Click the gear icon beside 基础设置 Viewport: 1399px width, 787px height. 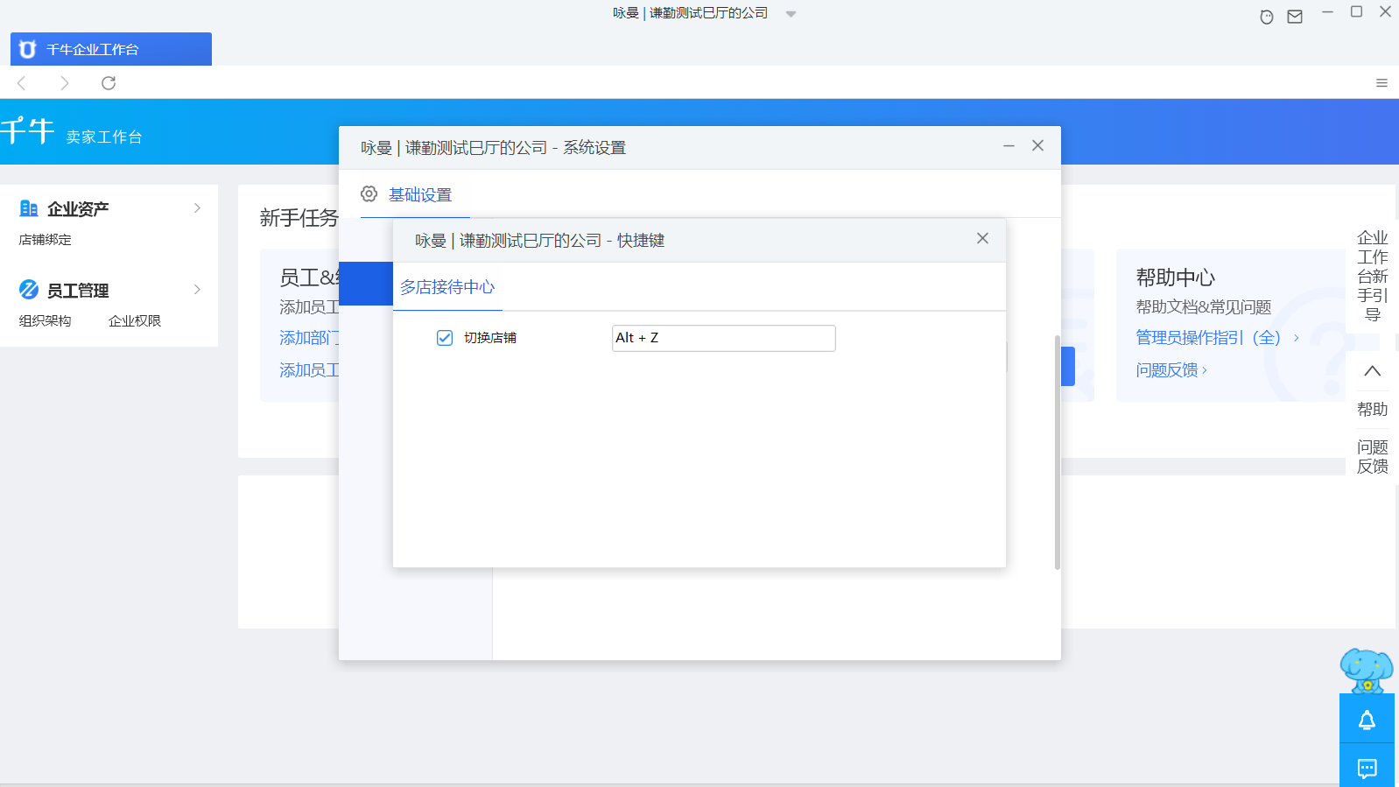click(369, 194)
